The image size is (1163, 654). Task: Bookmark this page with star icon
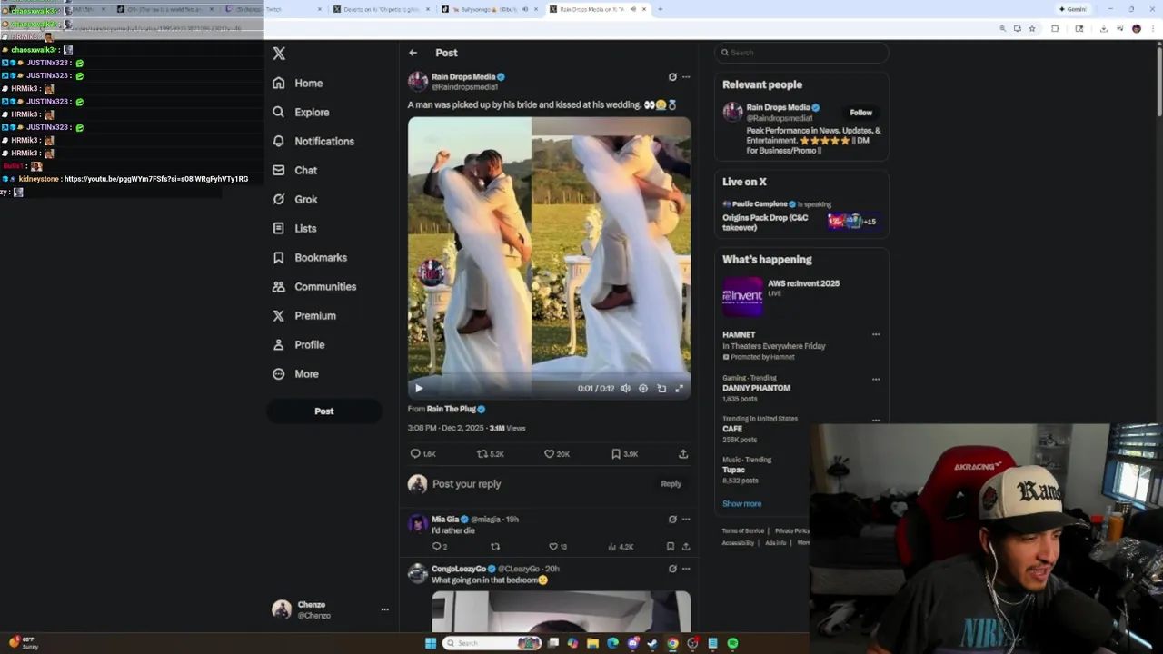pyautogui.click(x=1032, y=28)
